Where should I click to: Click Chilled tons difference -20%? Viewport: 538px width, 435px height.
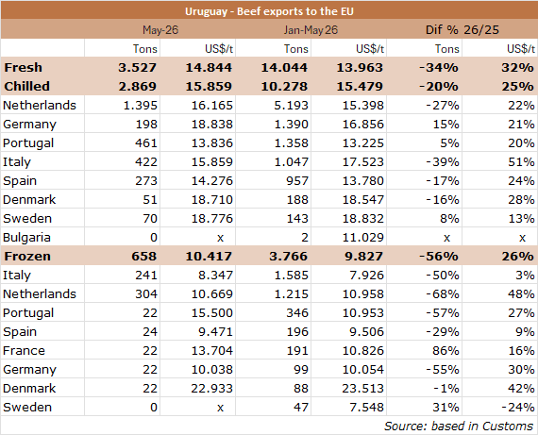tap(439, 86)
